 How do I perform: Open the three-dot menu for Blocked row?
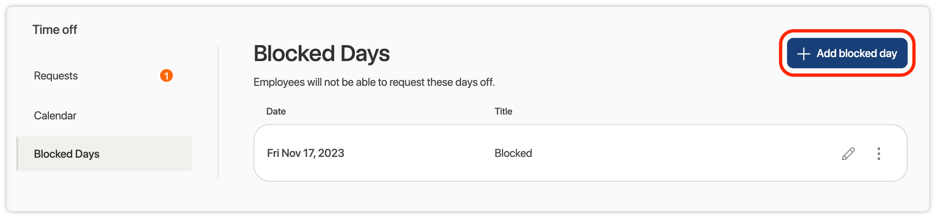(878, 154)
